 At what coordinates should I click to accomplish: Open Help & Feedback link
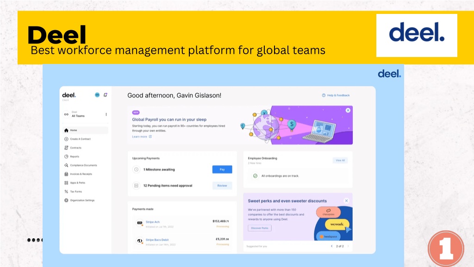point(336,95)
